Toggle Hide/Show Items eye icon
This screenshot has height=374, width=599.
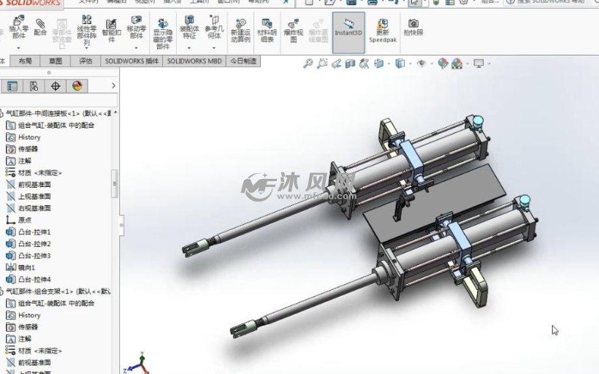[x=421, y=64]
